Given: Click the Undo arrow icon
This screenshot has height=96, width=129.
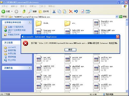Looking at the screenshot, I should tap(76, 11).
